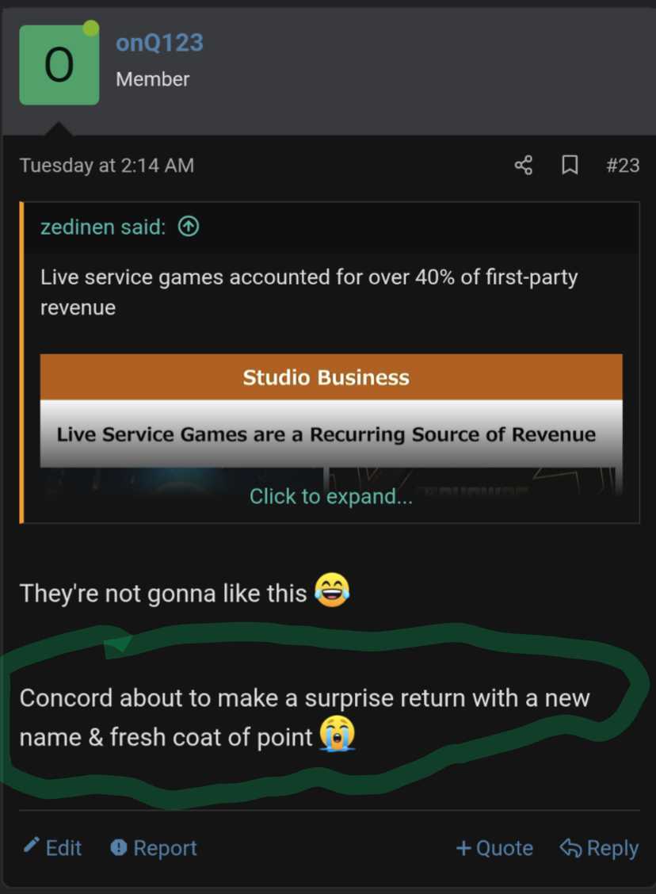Open the onQ123 username profile link

[x=159, y=43]
